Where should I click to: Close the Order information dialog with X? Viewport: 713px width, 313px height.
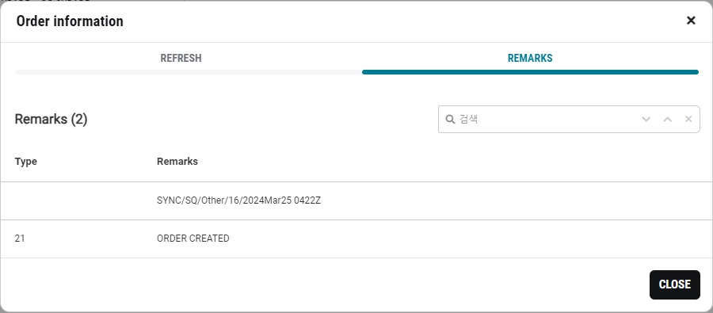691,21
